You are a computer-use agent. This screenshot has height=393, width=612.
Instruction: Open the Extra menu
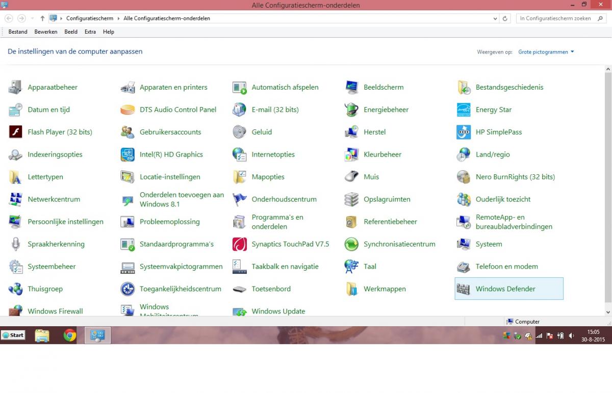(90, 32)
